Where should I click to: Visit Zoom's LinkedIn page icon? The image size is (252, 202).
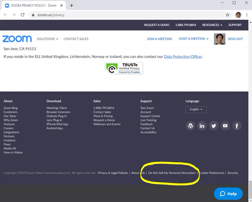click(x=202, y=126)
